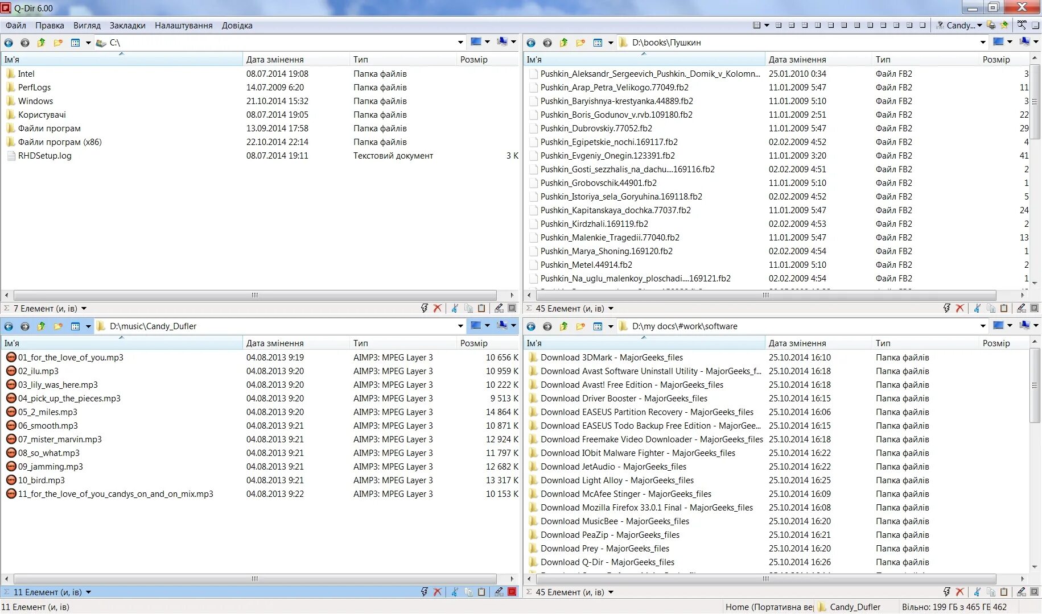
Task: Expand the Candy... folder dropdown in toolbar
Action: click(979, 25)
